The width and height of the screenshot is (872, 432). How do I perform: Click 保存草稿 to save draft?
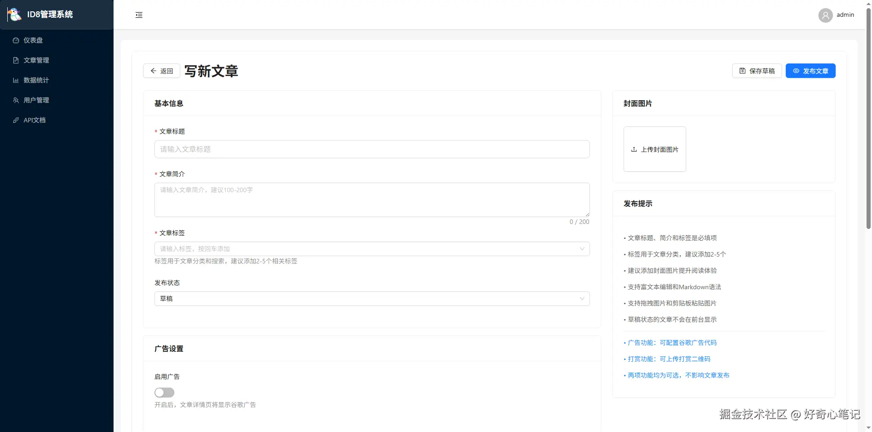pyautogui.click(x=757, y=71)
